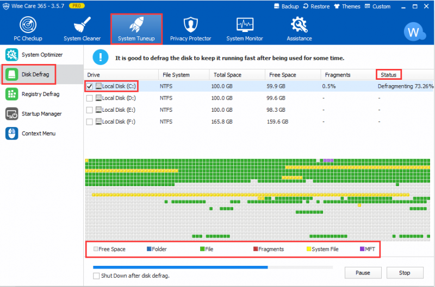Open the PC Checkup radar icon

[x=28, y=24]
